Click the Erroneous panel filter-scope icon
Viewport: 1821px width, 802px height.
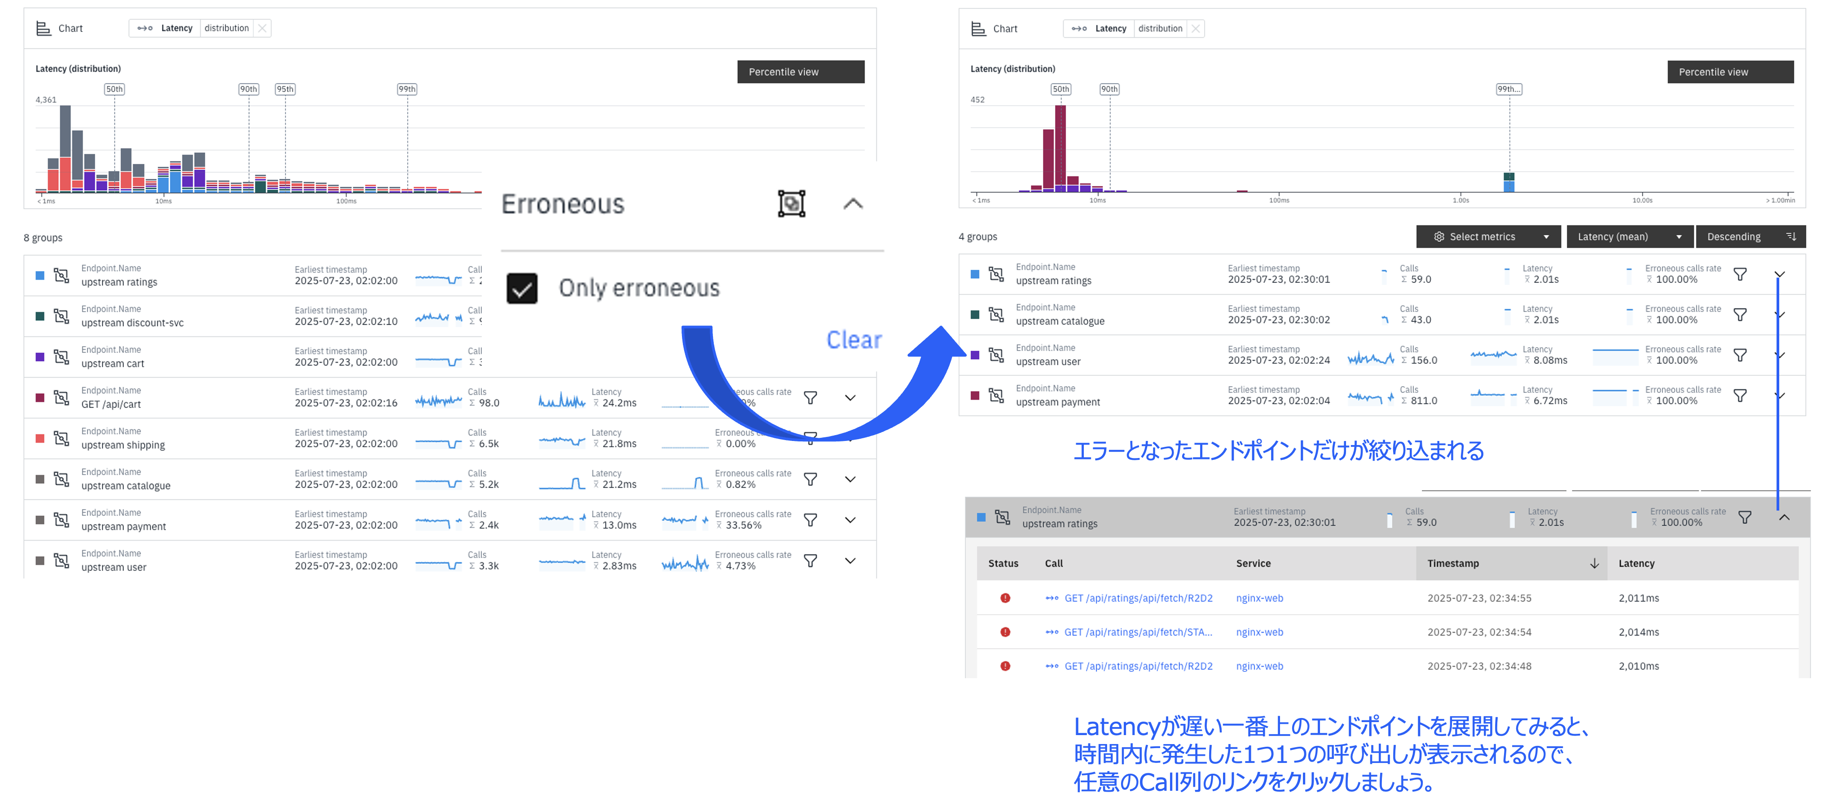click(791, 204)
